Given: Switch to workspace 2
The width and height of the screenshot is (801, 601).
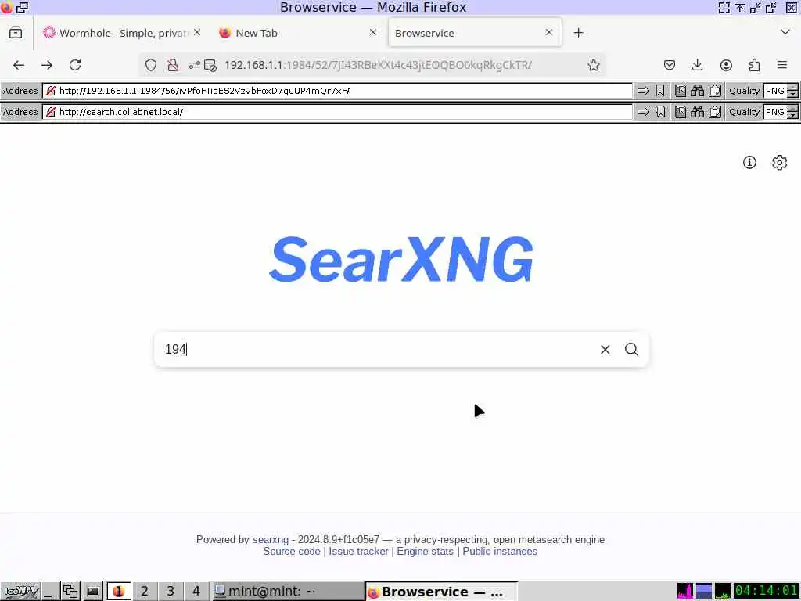Looking at the screenshot, I should (145, 592).
